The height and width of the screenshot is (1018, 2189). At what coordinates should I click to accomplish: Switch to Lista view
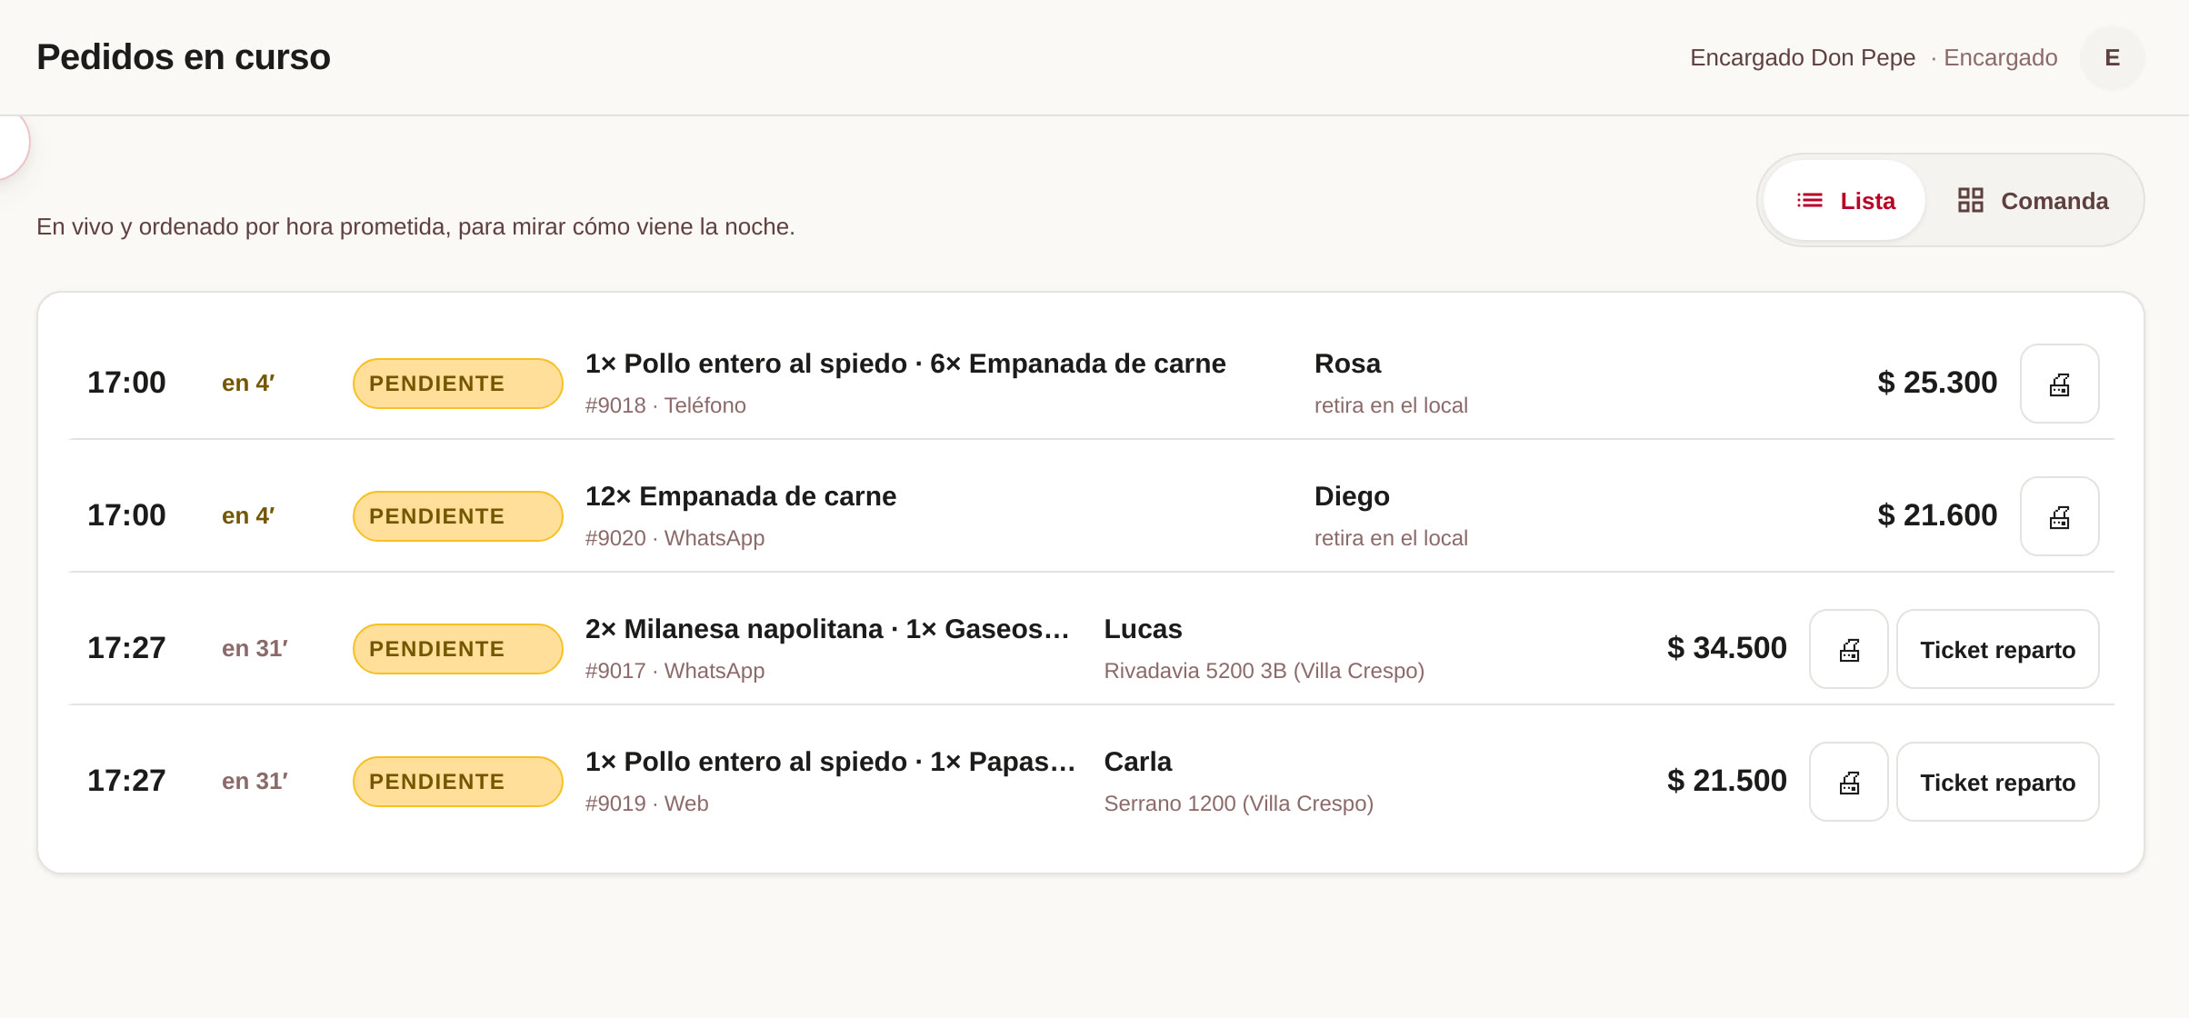(1844, 201)
